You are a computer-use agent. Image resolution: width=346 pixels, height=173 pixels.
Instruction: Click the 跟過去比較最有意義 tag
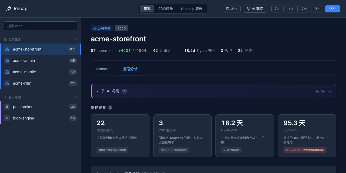[x=112, y=150]
